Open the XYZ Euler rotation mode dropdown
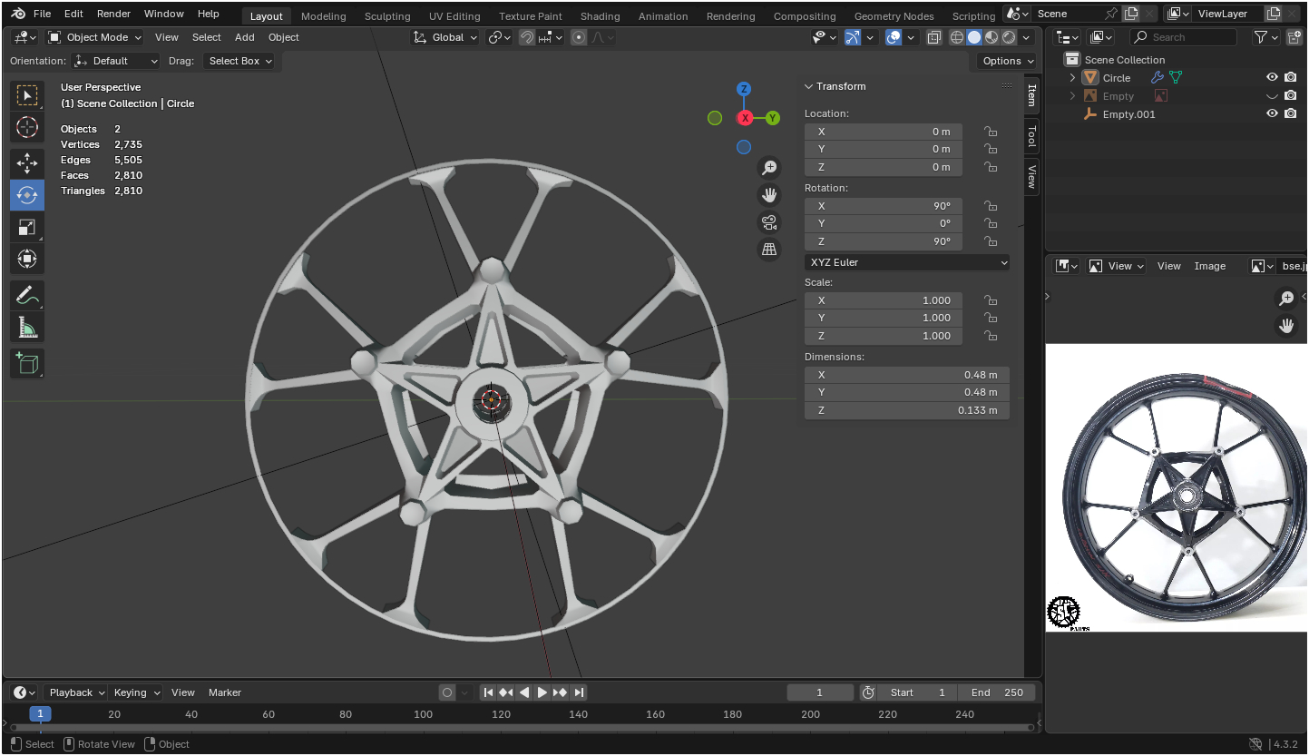The width and height of the screenshot is (1309, 756). (x=907, y=262)
